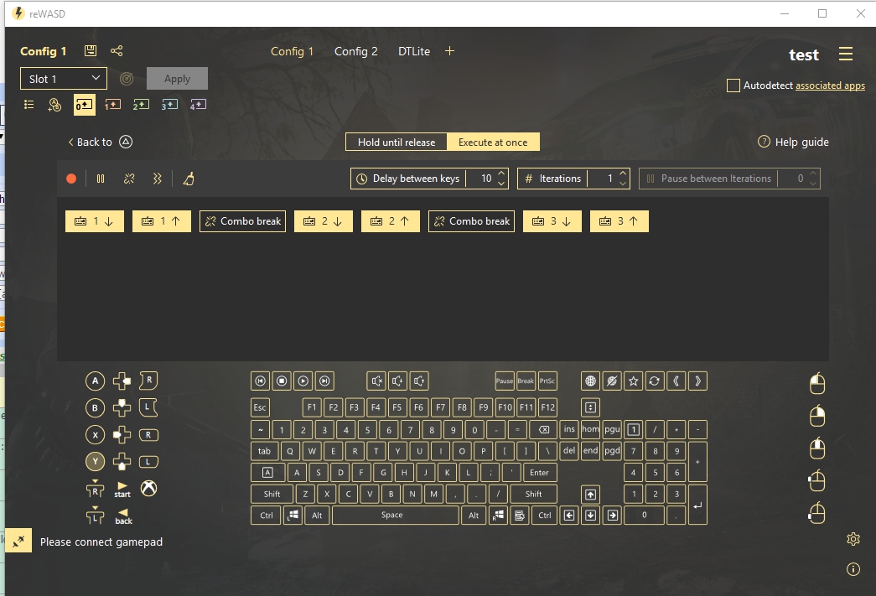Viewport: 876px width, 596px height.
Task: Open the associated apps link
Action: (830, 86)
